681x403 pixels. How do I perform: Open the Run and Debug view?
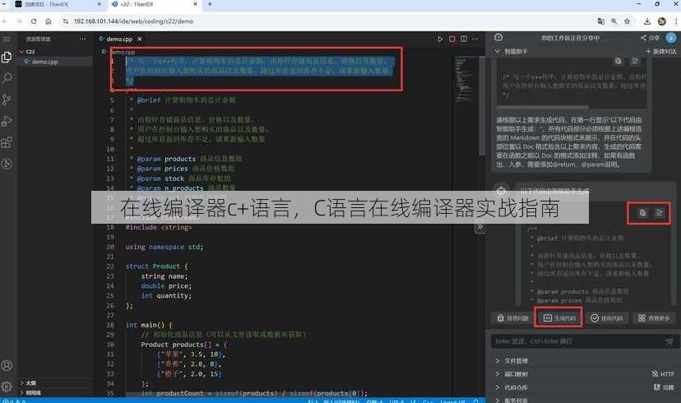(x=7, y=121)
